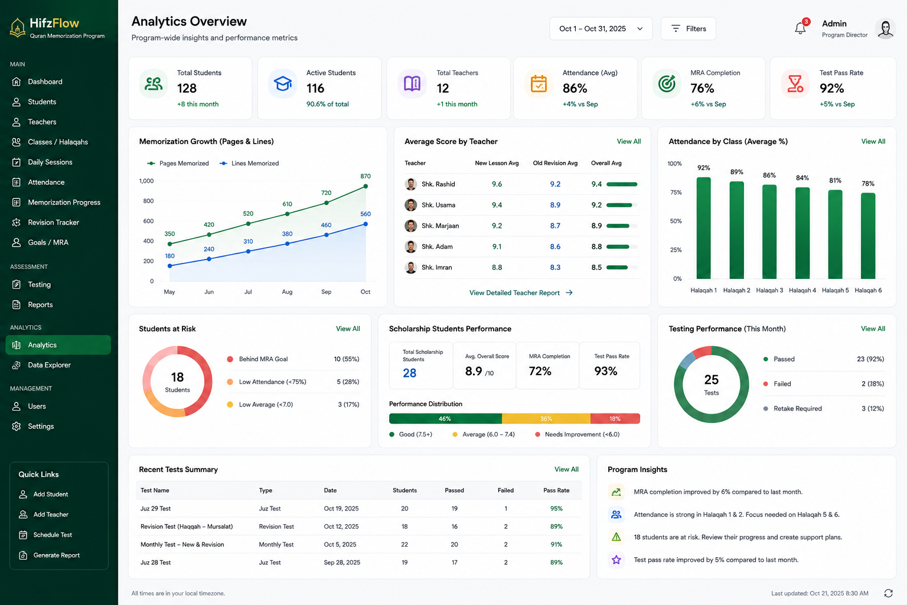This screenshot has width=907, height=605.
Task: Open the Admin profile avatar
Action: 885,28
